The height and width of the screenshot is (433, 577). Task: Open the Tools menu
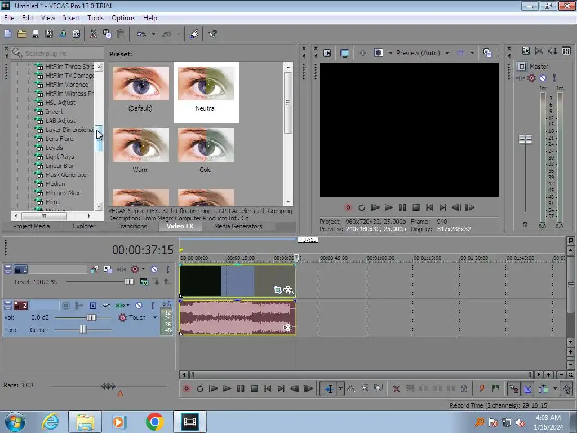click(95, 18)
